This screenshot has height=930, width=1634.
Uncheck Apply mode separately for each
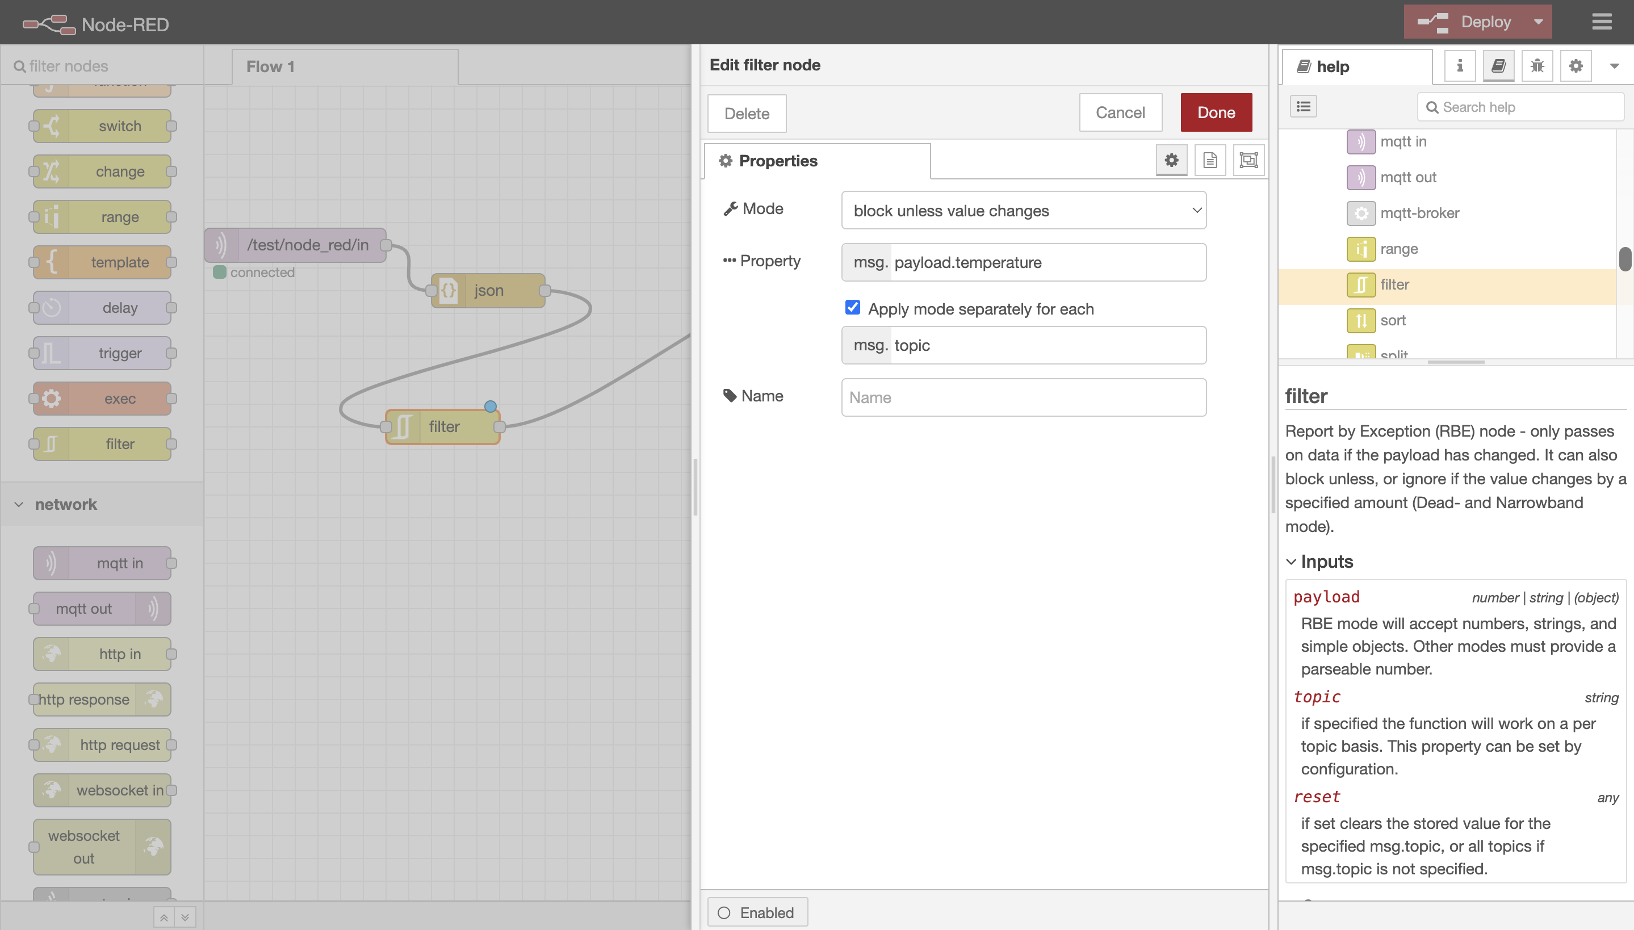click(x=852, y=307)
